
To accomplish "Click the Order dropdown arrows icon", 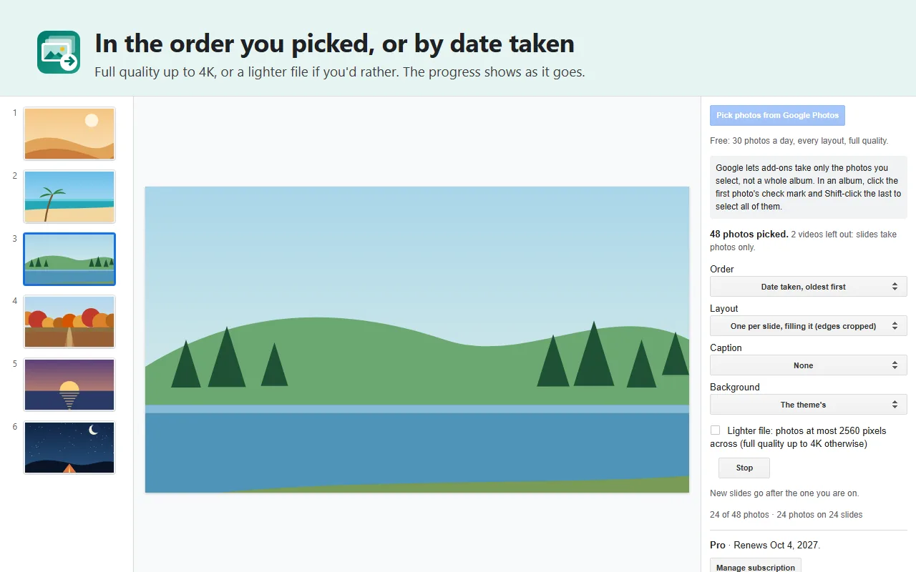I will pos(895,287).
